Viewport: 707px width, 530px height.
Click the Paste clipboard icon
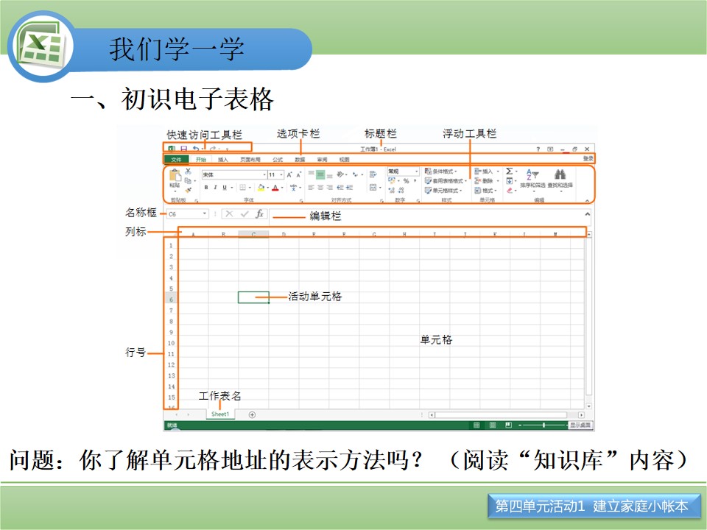pyautogui.click(x=175, y=176)
